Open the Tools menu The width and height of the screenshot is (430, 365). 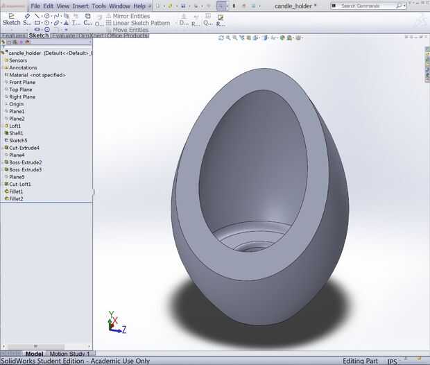(98, 6)
